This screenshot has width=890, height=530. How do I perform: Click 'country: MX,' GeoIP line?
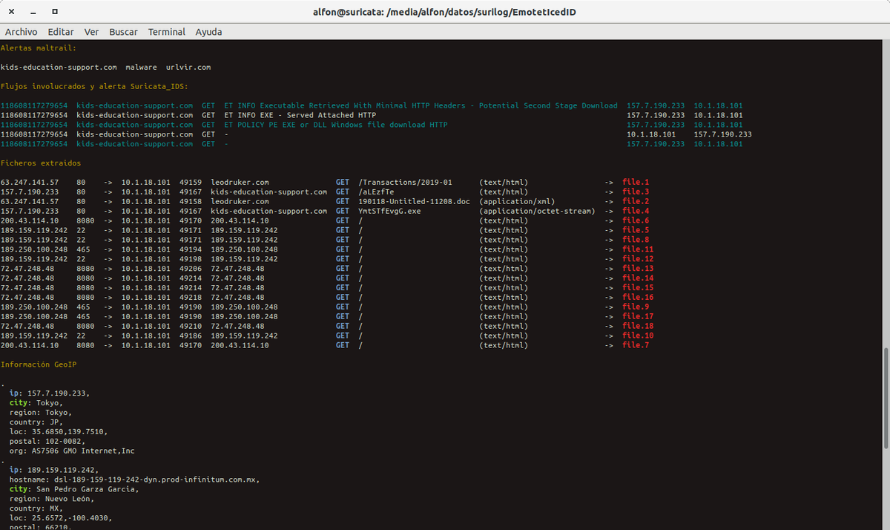coord(36,509)
